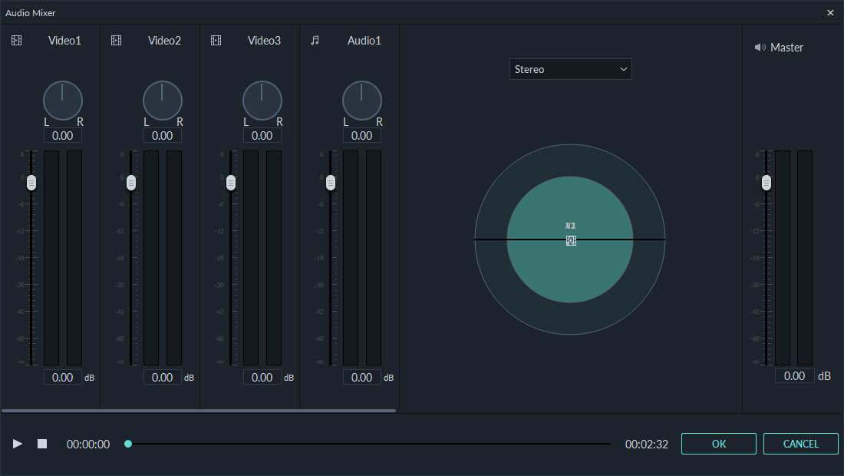Click the Master label text
Viewport: 844px width, 476px height.
pos(787,48)
